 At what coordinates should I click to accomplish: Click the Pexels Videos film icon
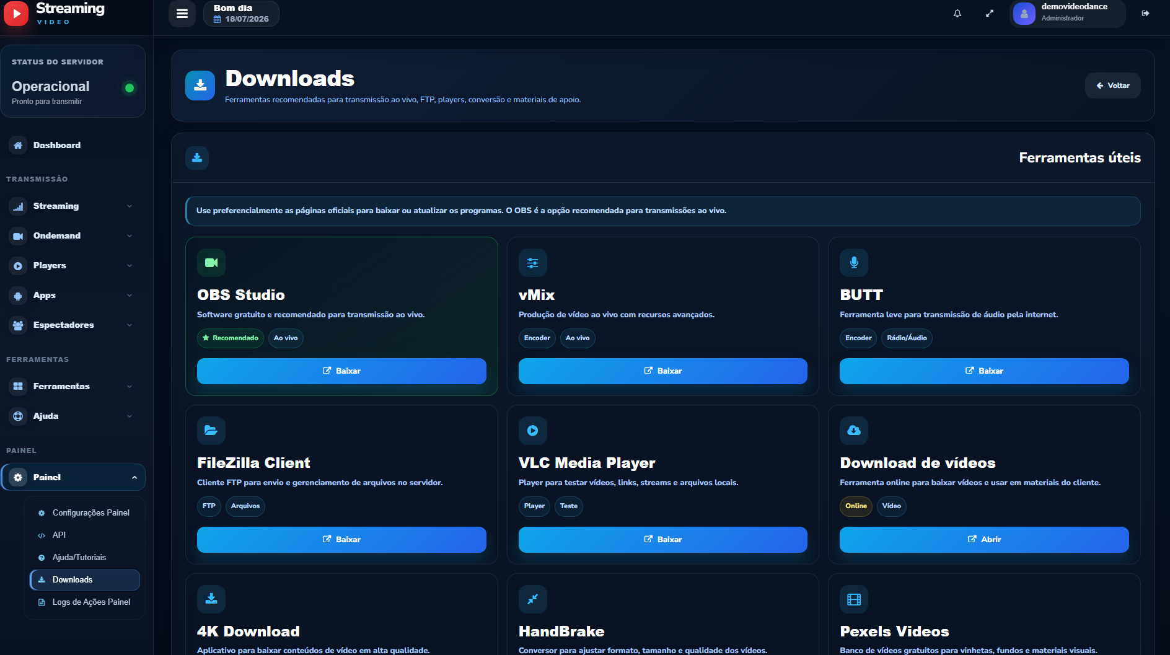[x=854, y=599]
